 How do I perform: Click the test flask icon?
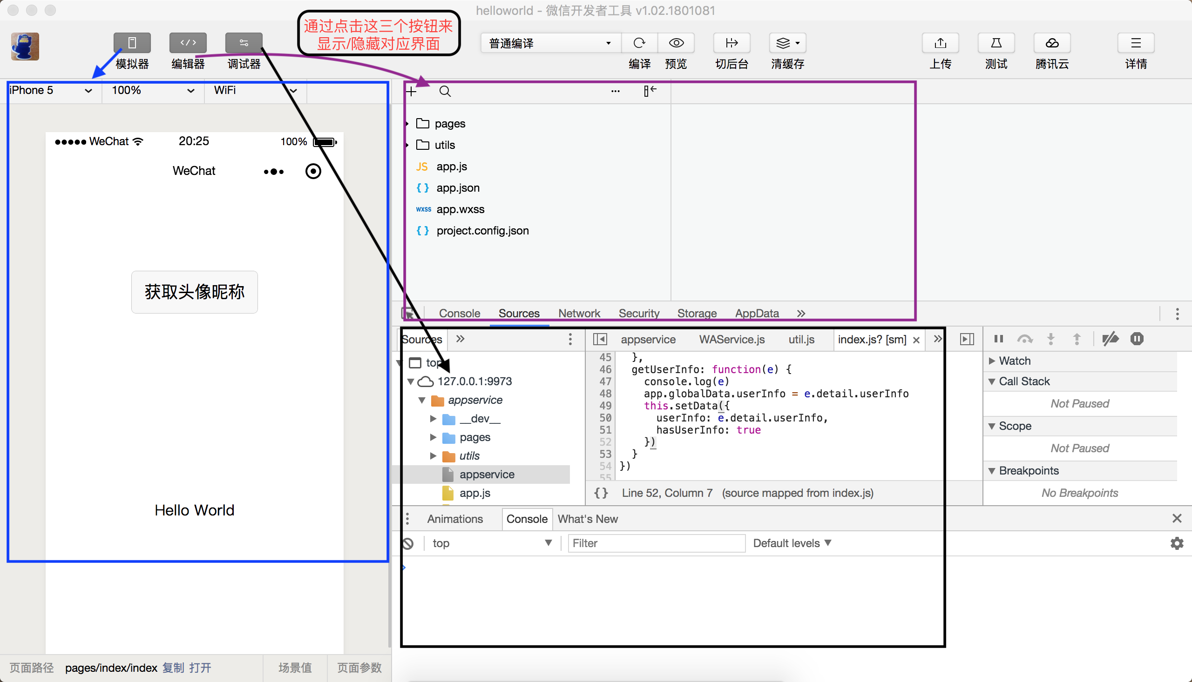(x=996, y=43)
